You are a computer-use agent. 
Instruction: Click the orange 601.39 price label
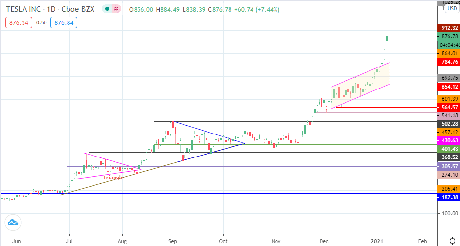pos(449,99)
